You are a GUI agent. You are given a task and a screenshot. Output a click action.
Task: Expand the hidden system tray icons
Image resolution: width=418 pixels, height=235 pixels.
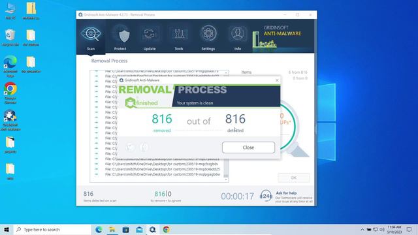tap(362, 229)
